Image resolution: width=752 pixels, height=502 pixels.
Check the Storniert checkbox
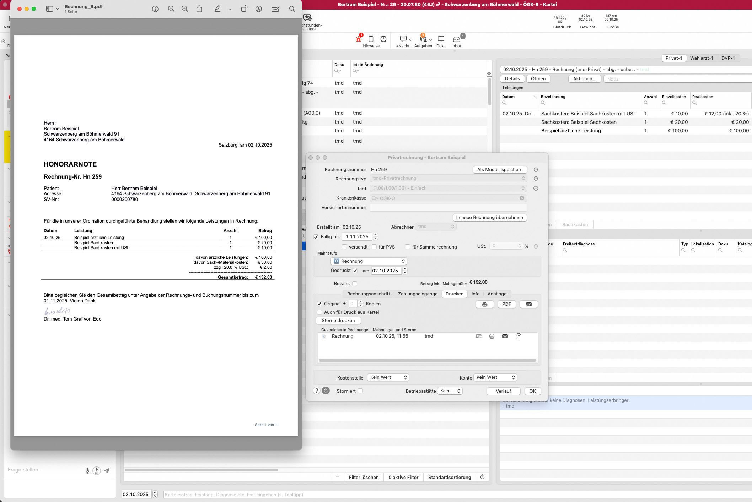360,391
